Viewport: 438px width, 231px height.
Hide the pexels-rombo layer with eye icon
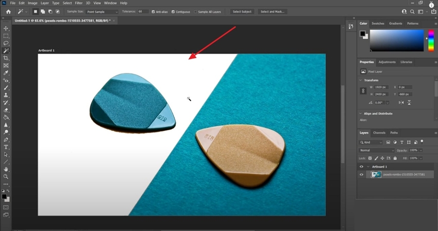click(x=361, y=175)
